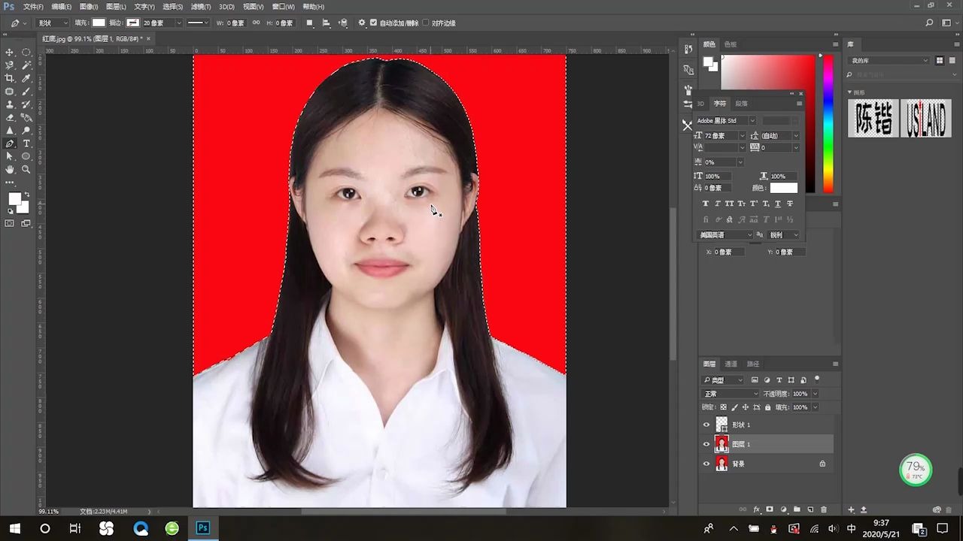This screenshot has width=963, height=541.
Task: Hide the 形状 1 layer
Action: pos(706,425)
